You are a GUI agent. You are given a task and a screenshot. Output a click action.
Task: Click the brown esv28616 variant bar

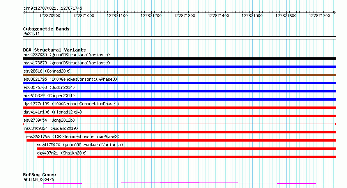point(179,75)
